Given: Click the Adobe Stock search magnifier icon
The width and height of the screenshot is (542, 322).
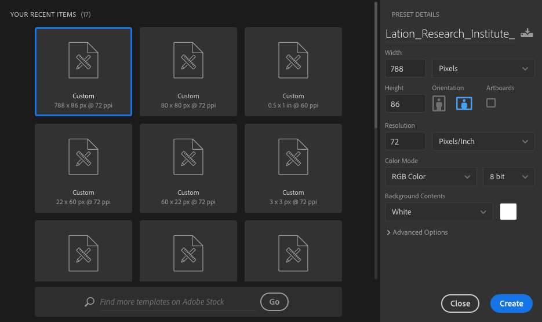Looking at the screenshot, I should click(89, 302).
